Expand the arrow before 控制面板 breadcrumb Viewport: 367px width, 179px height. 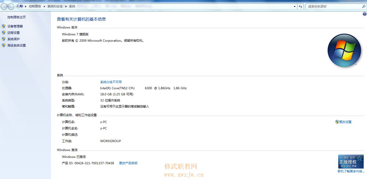[x=26, y=6]
